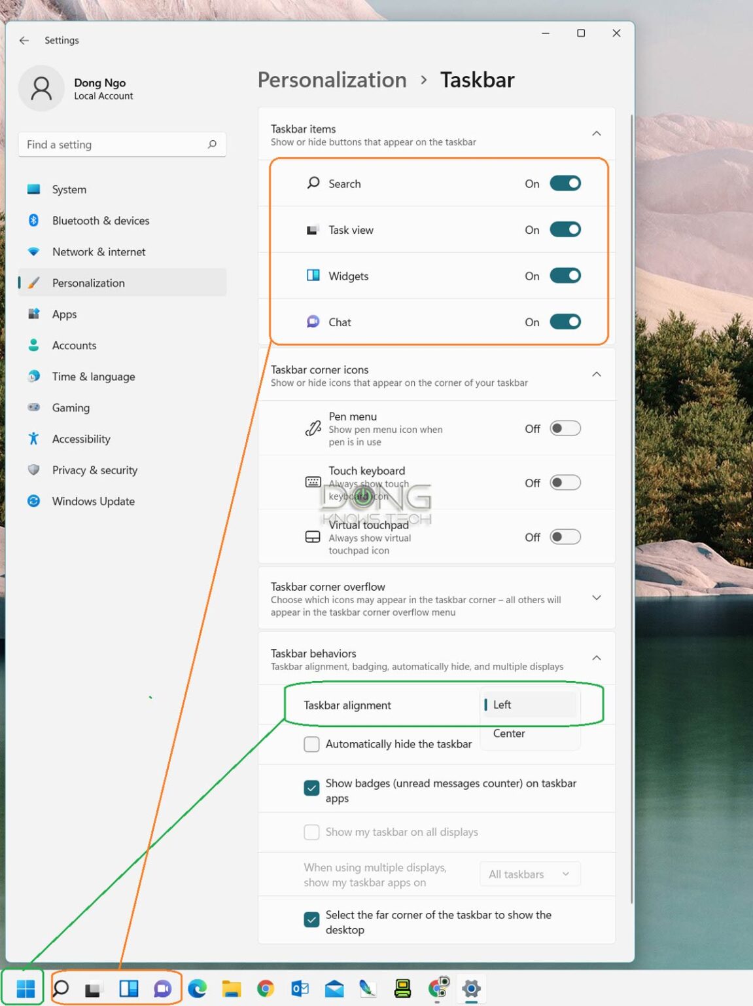
Task: Open the taskbar Search magnifier icon
Action: point(61,988)
